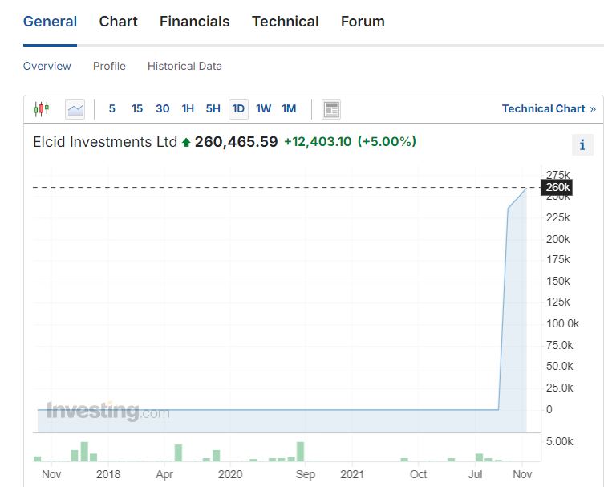
Task: Click the 175k axis label
Action: coord(557,260)
